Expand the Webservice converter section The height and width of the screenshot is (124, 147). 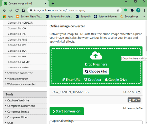point(25,84)
